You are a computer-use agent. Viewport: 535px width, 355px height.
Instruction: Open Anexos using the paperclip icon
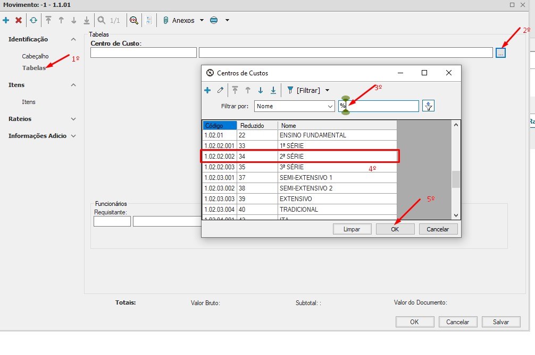[167, 20]
